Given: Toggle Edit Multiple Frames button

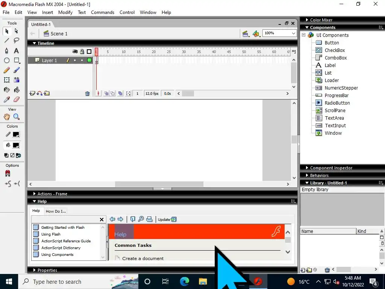Looking at the screenshot, I should coord(120,93).
